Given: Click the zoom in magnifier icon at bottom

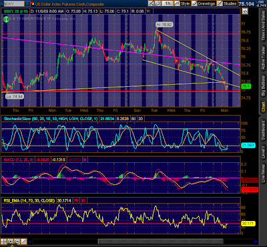Looking at the screenshot, I should (x=11, y=242).
